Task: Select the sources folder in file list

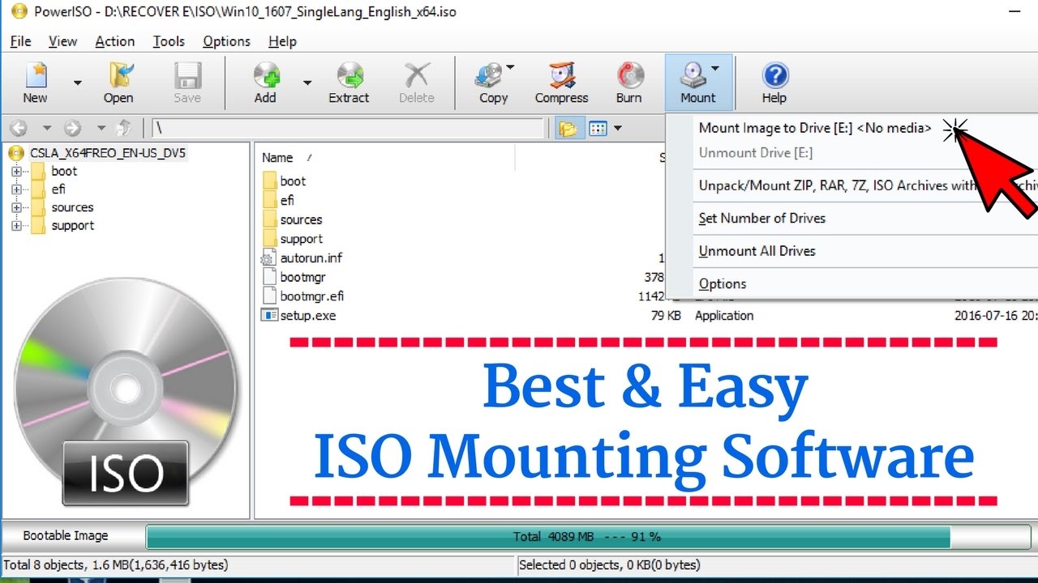Action: 301,220
